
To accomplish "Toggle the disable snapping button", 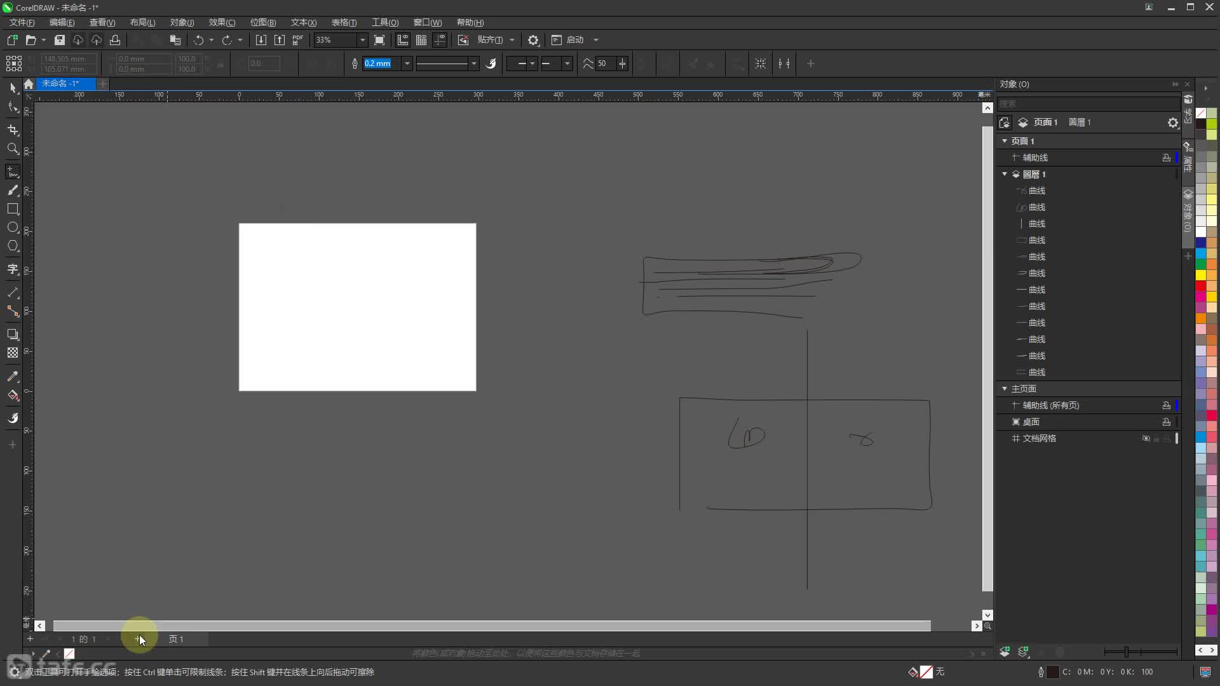I will pyautogui.click(x=463, y=40).
